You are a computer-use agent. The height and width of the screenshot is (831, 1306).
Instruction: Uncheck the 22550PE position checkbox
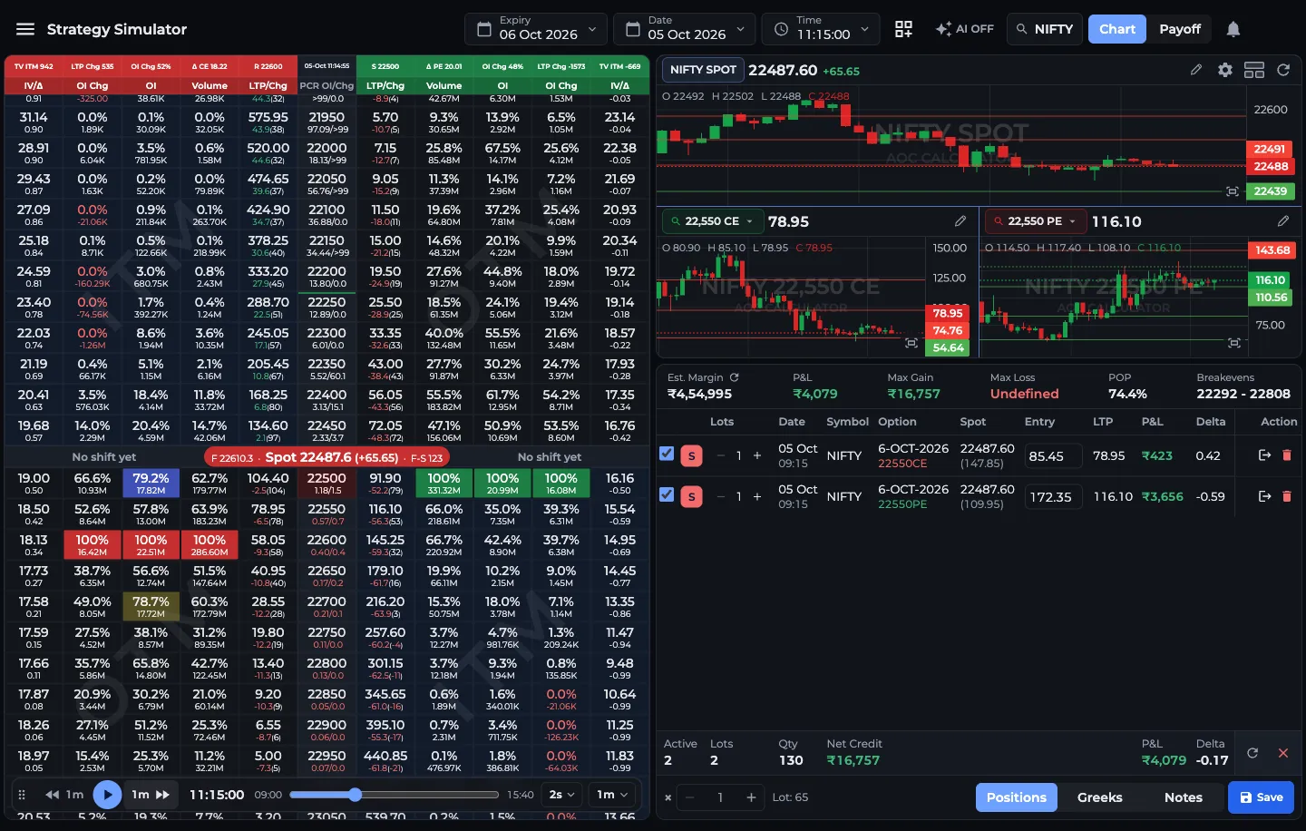point(667,494)
